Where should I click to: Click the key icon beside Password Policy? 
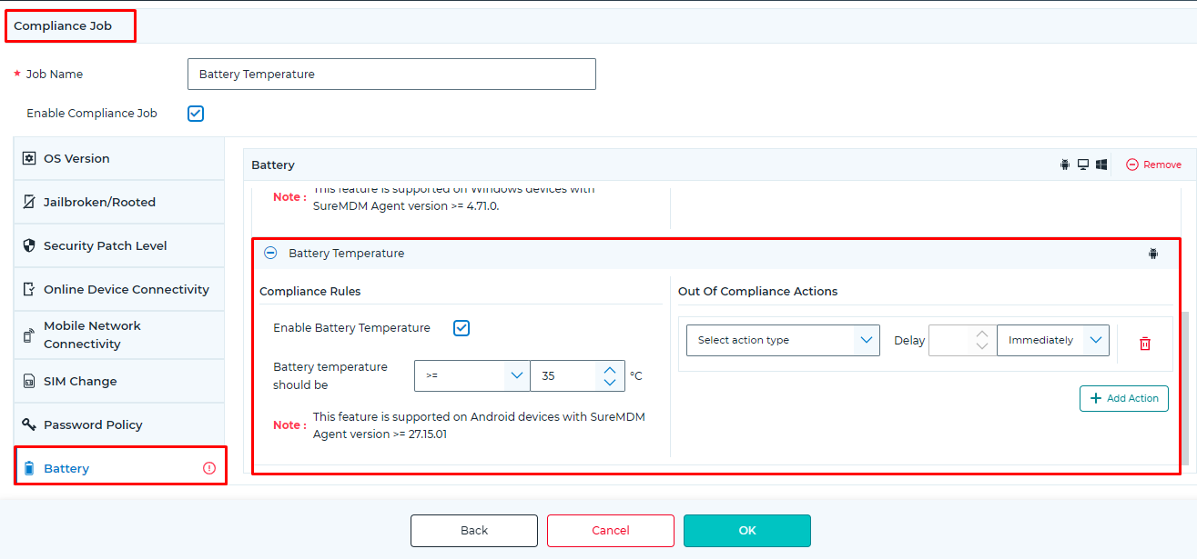pos(28,424)
